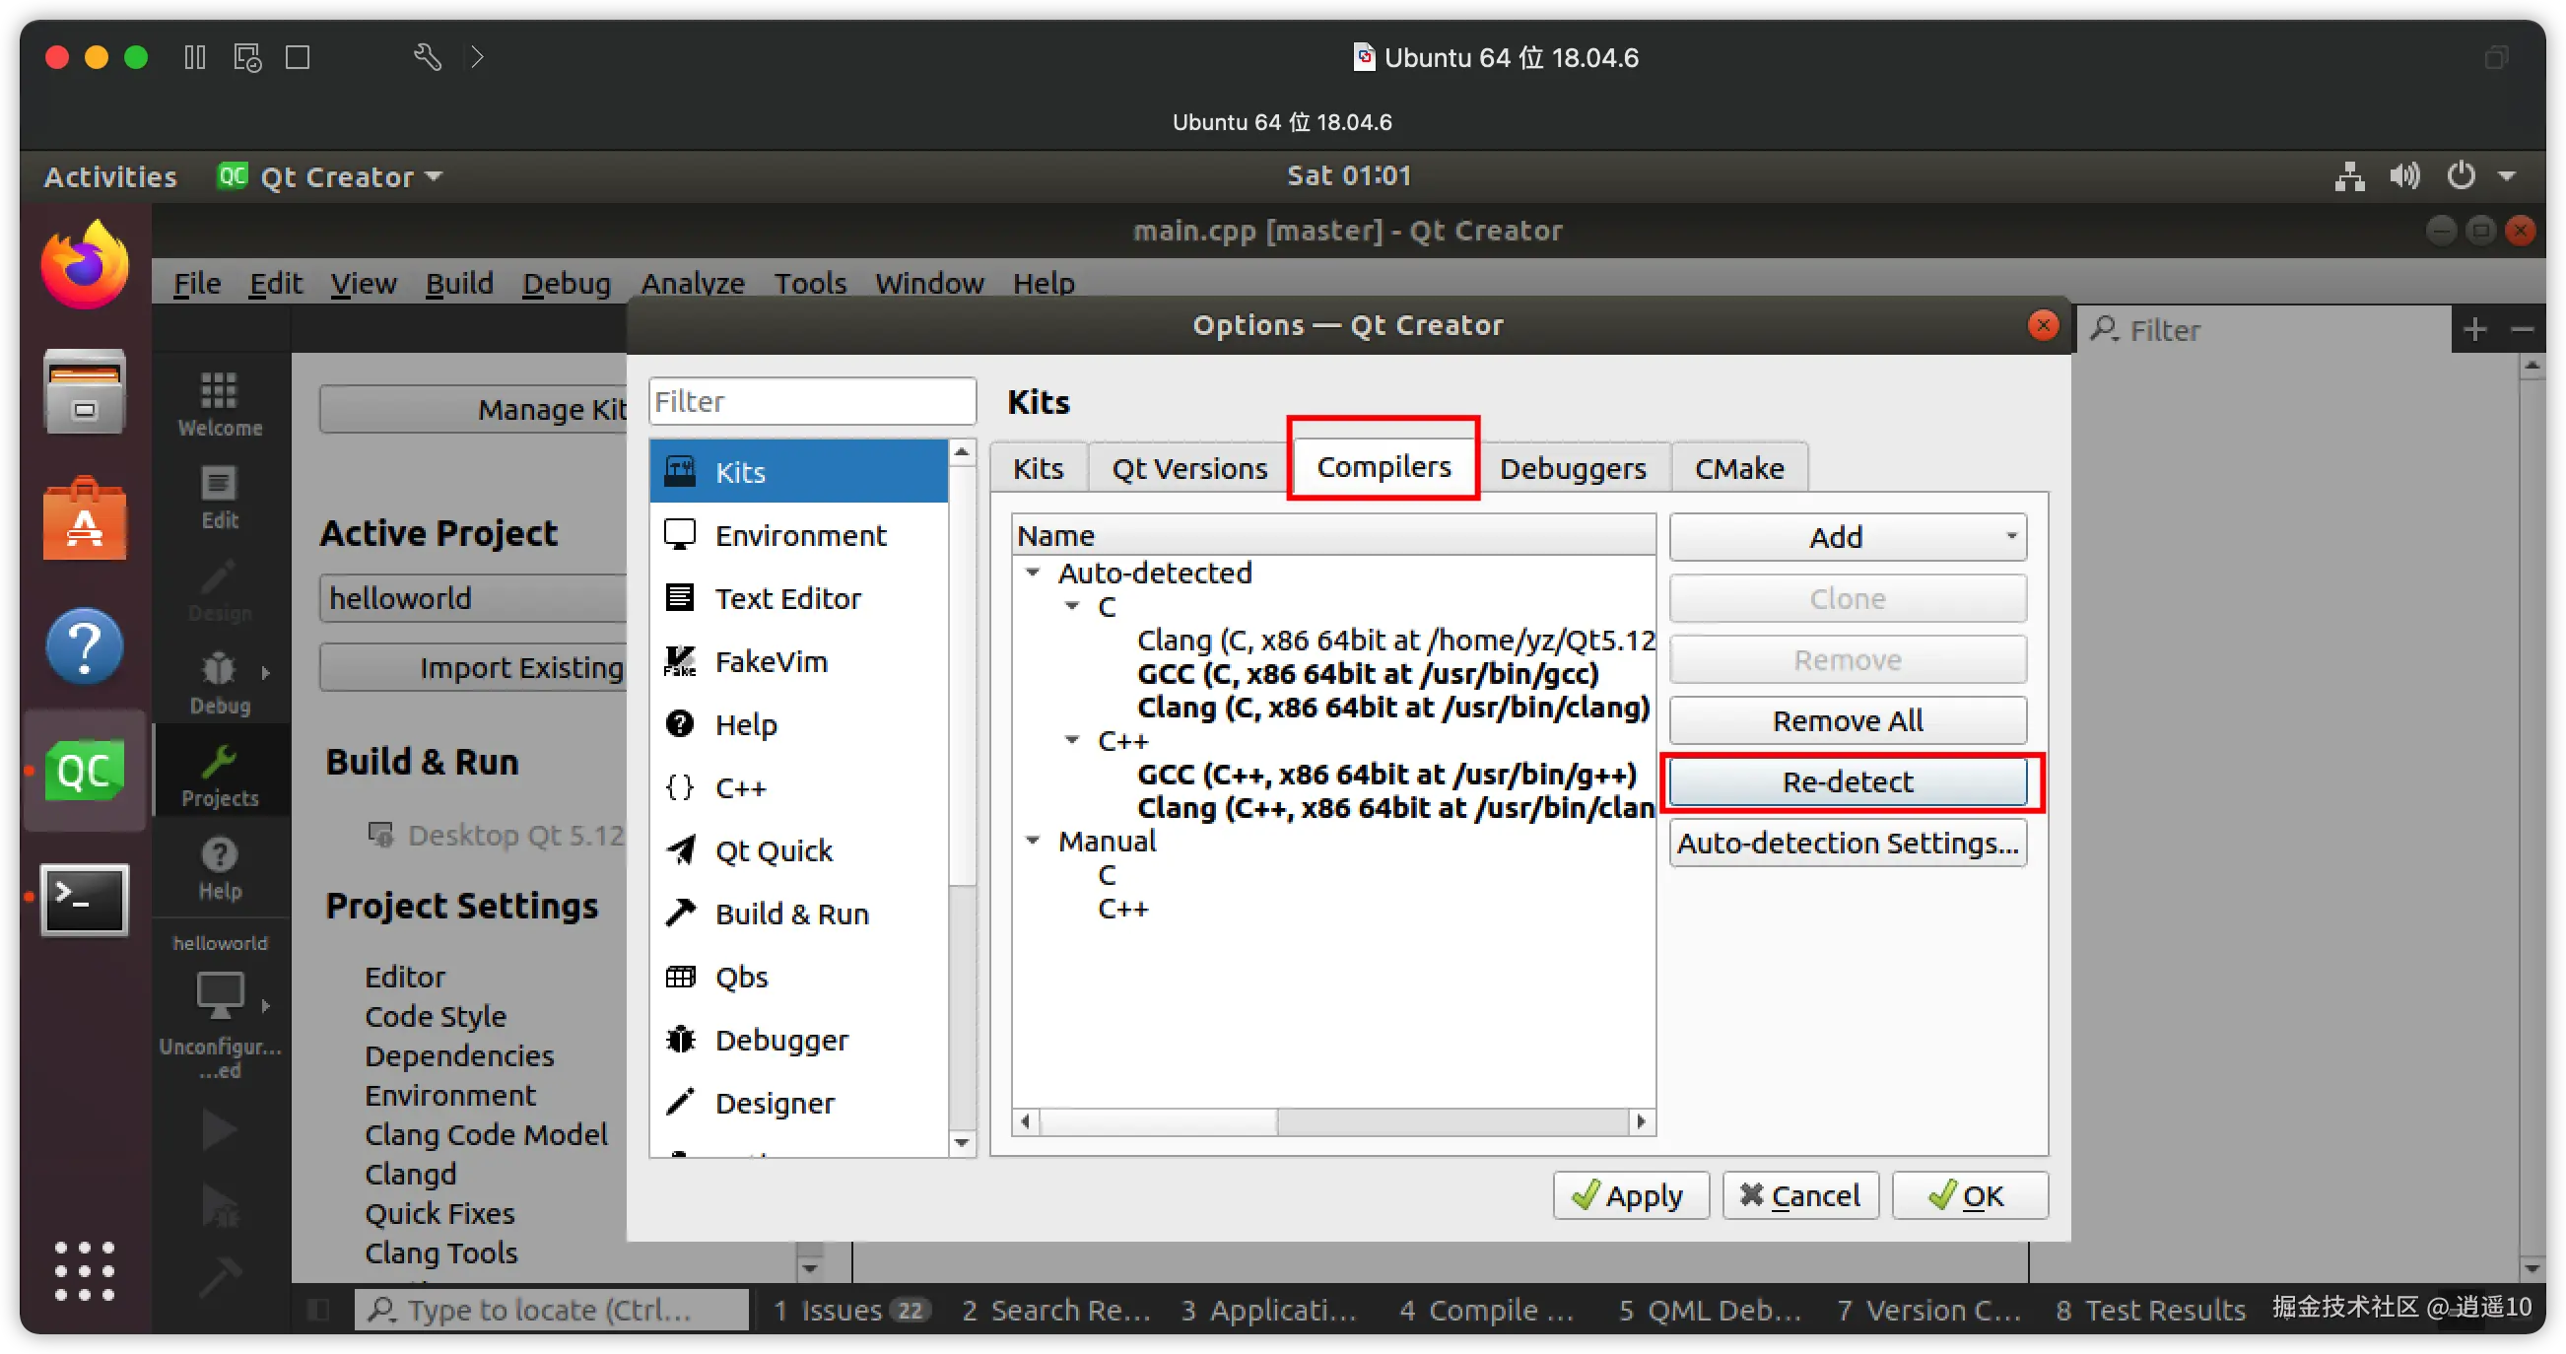Image resolution: width=2566 pixels, height=1354 pixels.
Task: Open Terminal from the dock
Action: pyautogui.click(x=85, y=899)
